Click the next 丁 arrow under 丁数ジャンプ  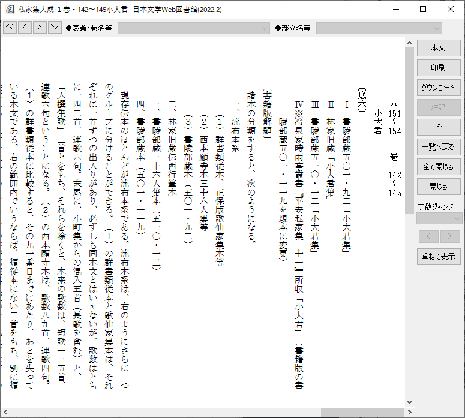coord(450,236)
